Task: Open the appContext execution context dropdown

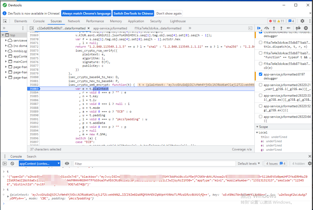Action: (39, 164)
